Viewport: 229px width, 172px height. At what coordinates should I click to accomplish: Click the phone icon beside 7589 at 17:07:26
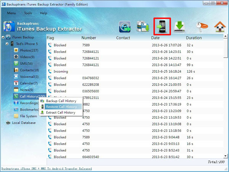tap(50, 45)
